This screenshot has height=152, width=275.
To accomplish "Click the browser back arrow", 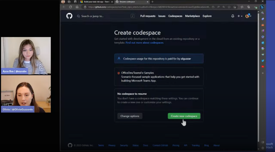I will 64,7.
